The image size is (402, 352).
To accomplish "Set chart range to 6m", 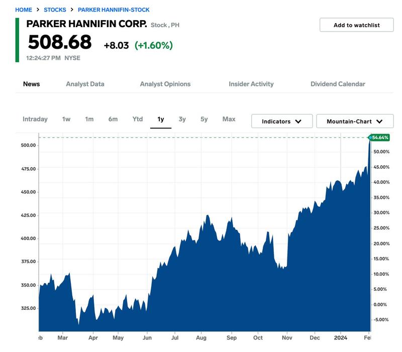I will click(113, 119).
